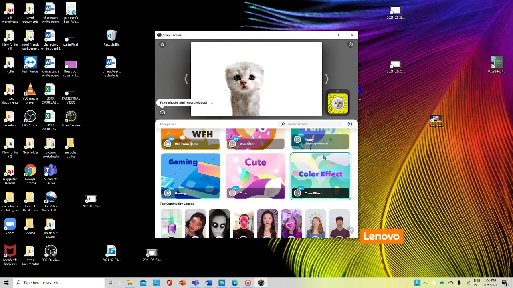Open Recycle Bin on the desktop
Screen dimensions: 513x288
(x=111, y=38)
